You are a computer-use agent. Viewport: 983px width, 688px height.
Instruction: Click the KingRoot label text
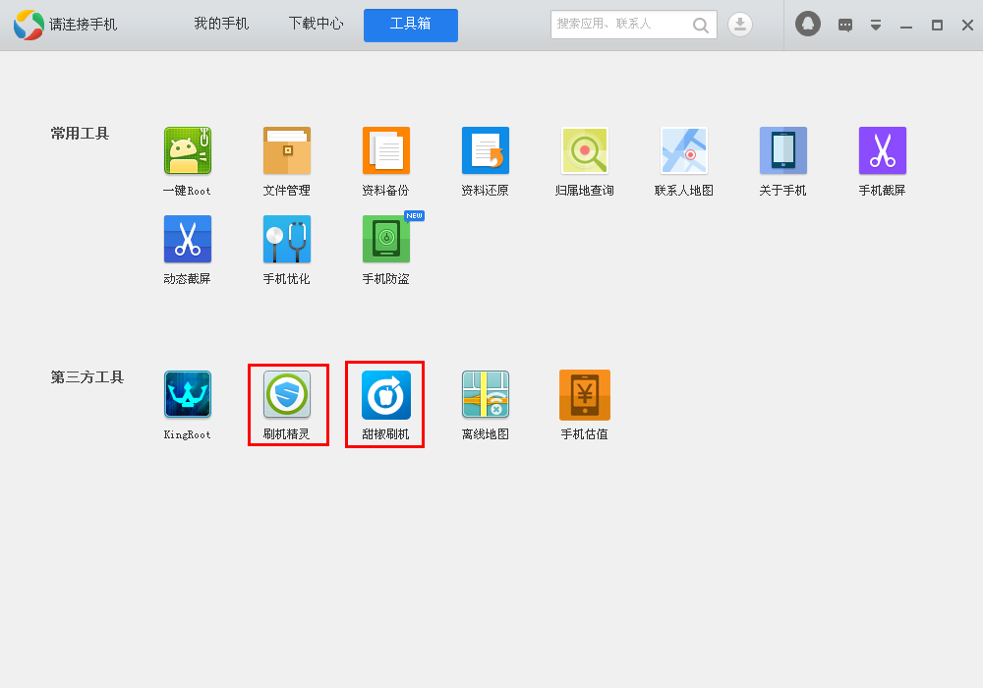(188, 434)
